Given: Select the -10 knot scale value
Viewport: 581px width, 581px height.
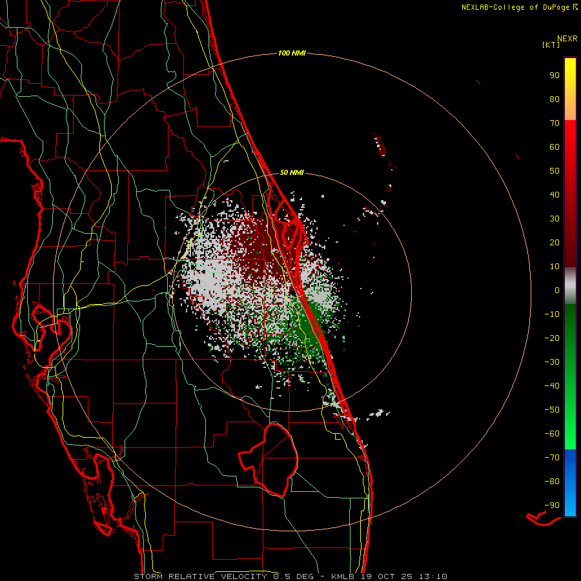Looking at the screenshot, I should tap(552, 314).
